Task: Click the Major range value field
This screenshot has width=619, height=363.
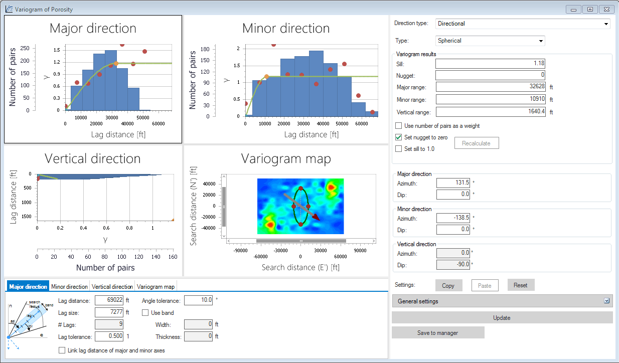Action: tap(490, 87)
